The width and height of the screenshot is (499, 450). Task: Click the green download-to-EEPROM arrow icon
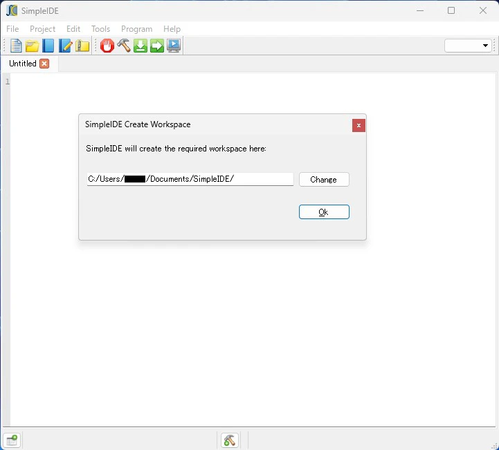(140, 46)
